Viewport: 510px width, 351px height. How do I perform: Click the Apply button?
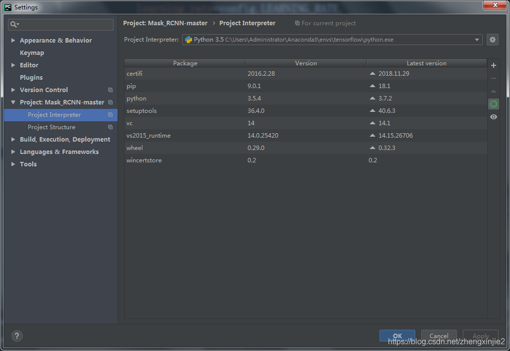click(x=480, y=336)
